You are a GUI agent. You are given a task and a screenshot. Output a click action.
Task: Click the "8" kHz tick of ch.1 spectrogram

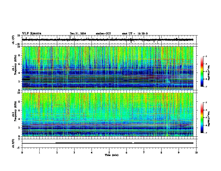(x=20, y=55)
